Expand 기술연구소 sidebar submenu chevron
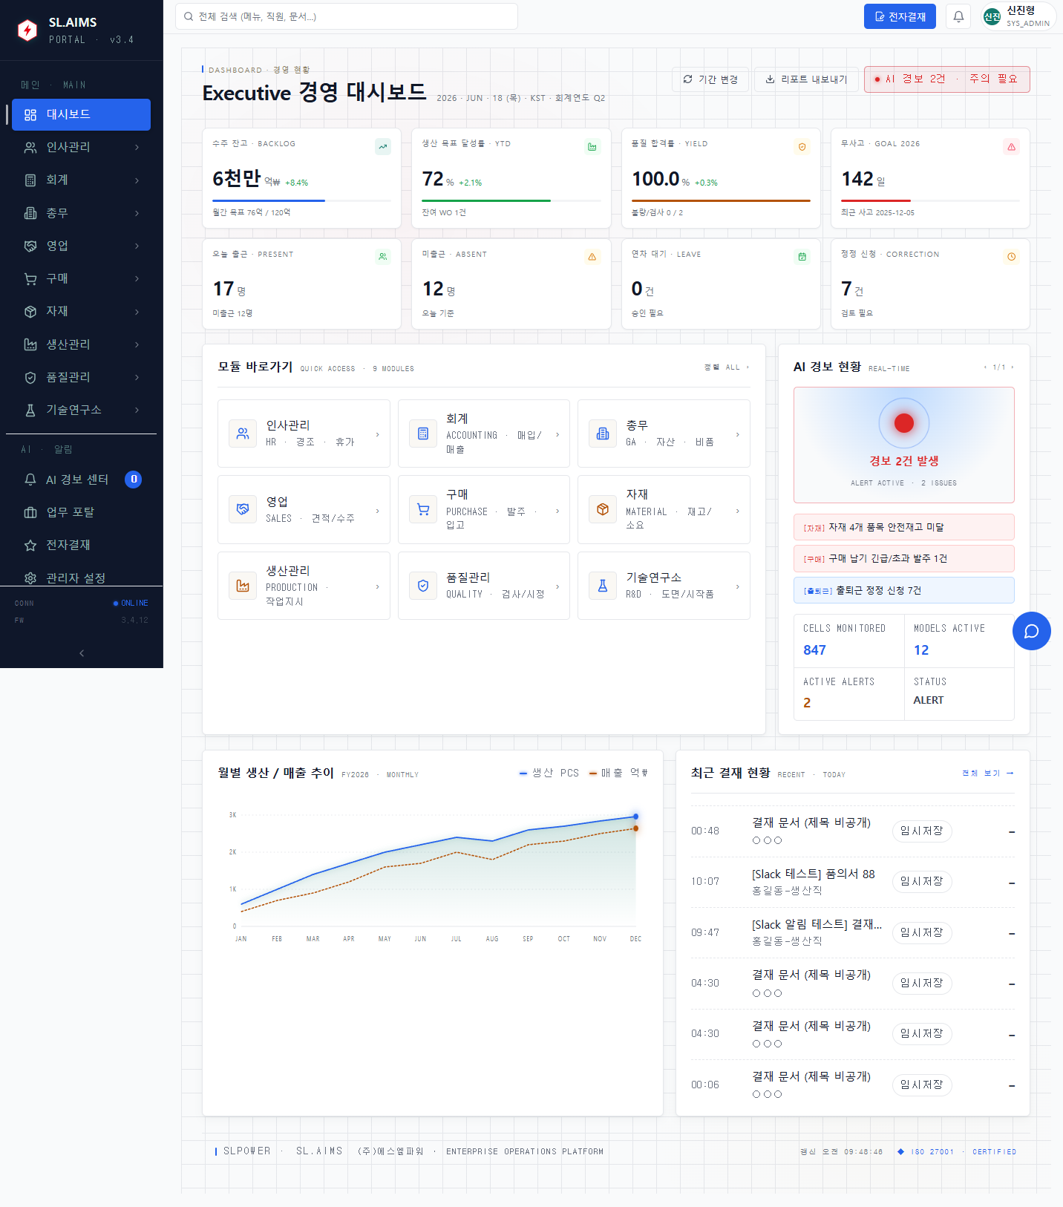The height and width of the screenshot is (1207, 1063). [137, 410]
